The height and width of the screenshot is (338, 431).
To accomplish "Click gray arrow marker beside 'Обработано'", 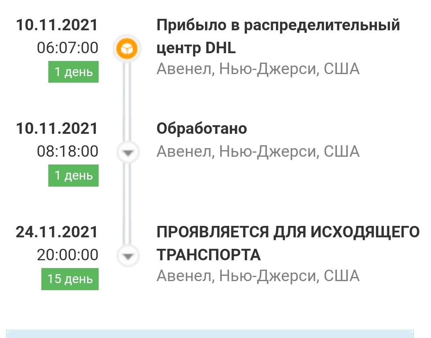I will point(129,152).
